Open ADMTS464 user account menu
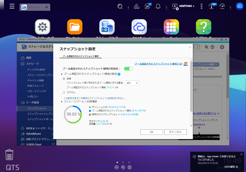Image resolution: width=246 pixels, height=172 pixels. [183, 6]
